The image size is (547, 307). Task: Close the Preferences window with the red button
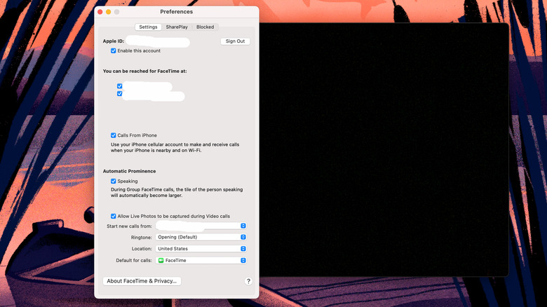100,12
